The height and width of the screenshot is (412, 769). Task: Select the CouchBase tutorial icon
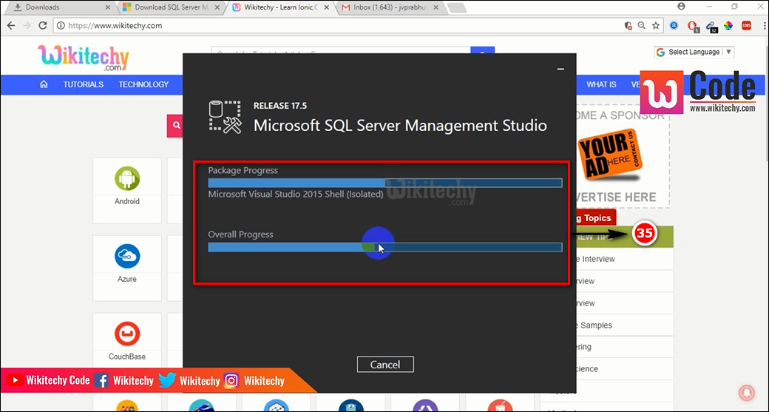[x=127, y=334]
